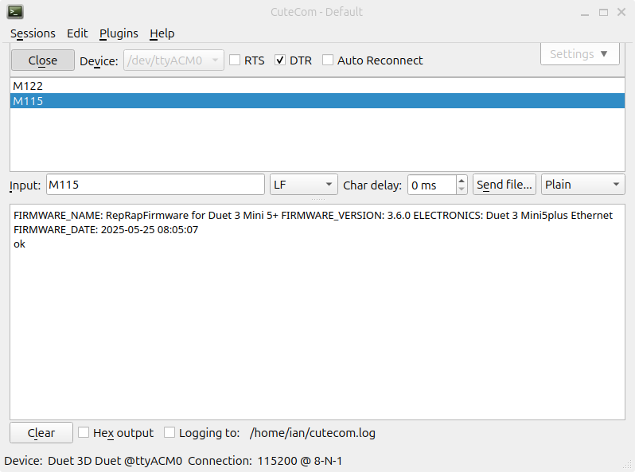Click the FIRMWARE_NAME output line
The height and width of the screenshot is (472, 635).
pyautogui.click(x=313, y=215)
